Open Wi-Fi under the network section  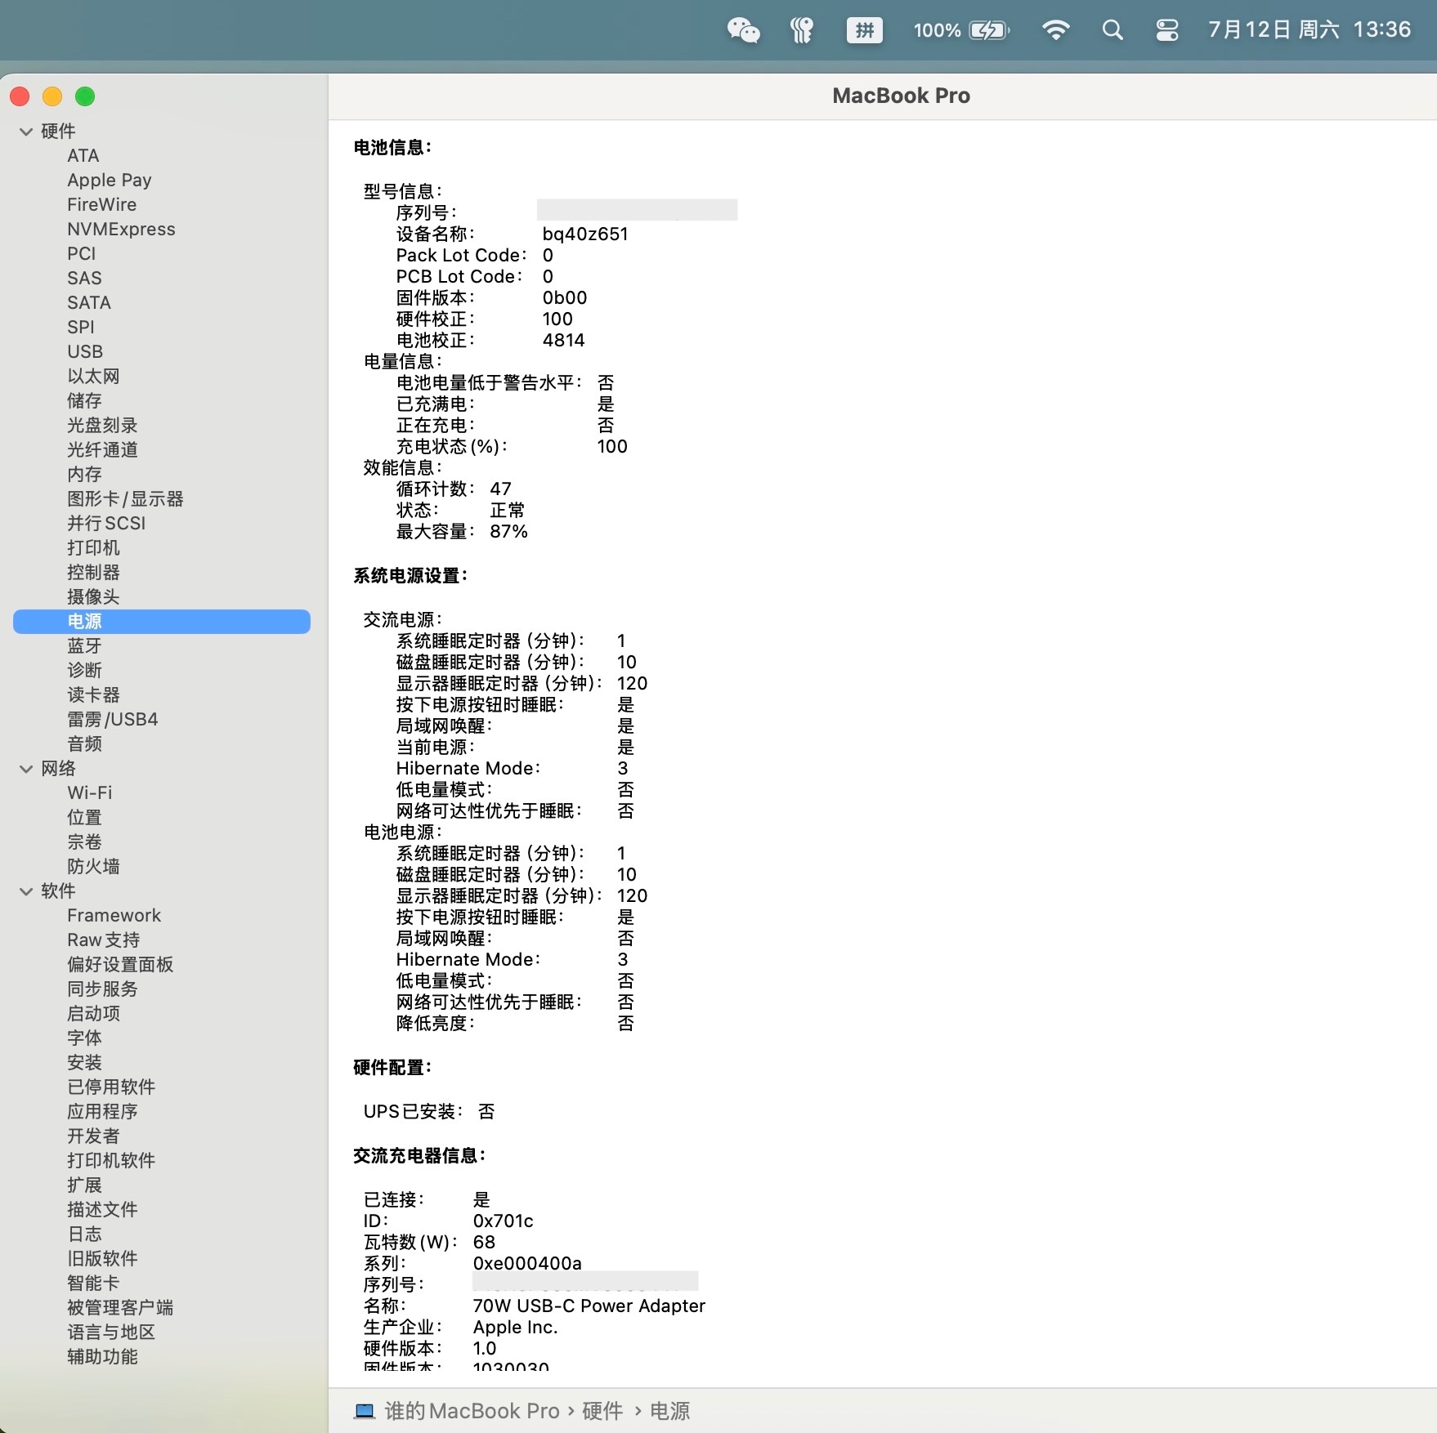tap(89, 792)
